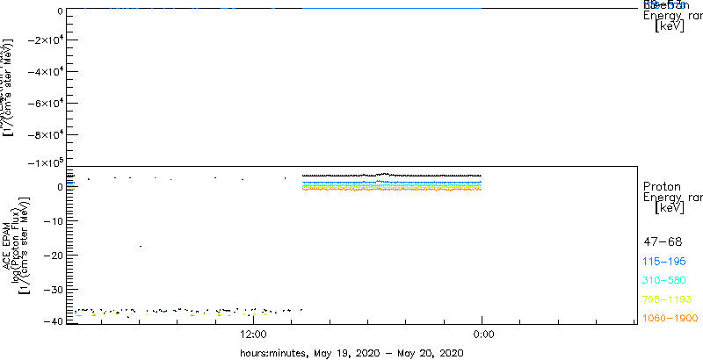Viewport: 703px width, 360px height.
Task: Click the May 19, 2020 date range caption
Action: (x=351, y=352)
